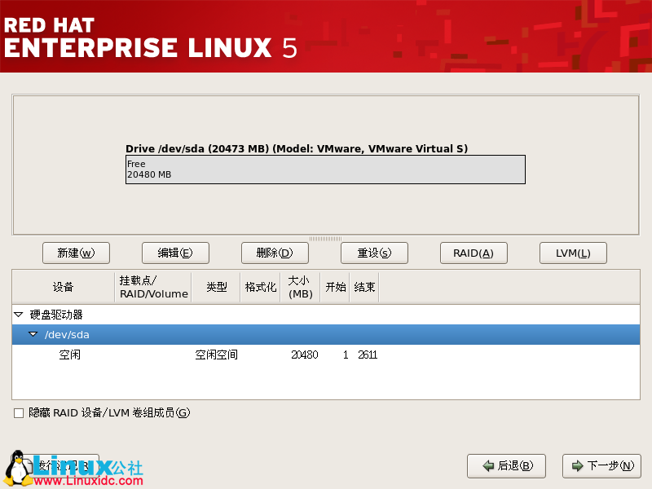Enable the 隐藏 RAID 设备/LVM 卷组成员 checkbox
Viewport: 652px width, 489px height.
point(19,413)
